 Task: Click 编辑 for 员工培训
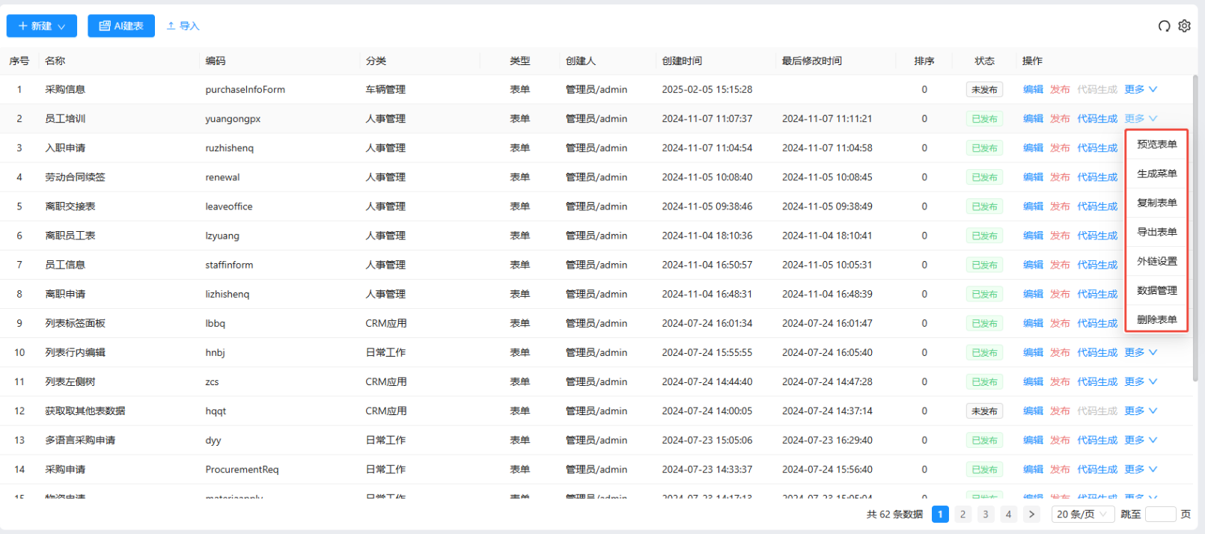(x=1033, y=119)
